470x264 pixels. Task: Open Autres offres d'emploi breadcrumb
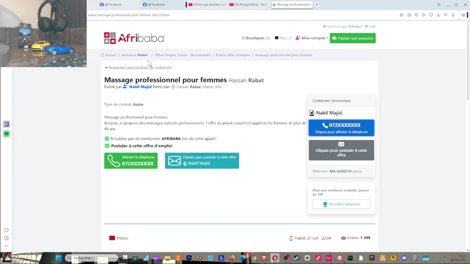233,55
